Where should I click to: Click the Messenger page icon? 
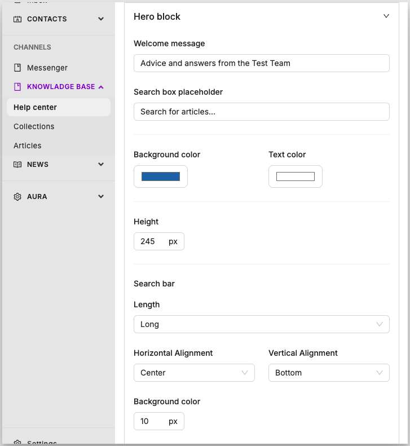[x=17, y=68]
